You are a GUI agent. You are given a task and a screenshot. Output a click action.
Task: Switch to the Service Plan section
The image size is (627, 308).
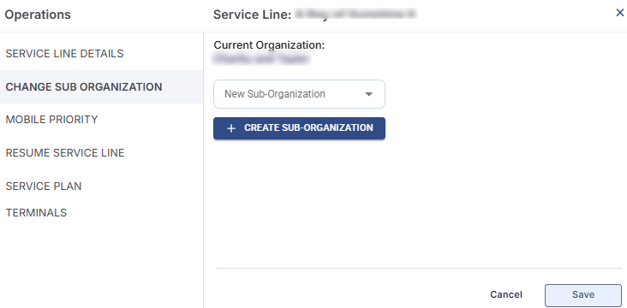[x=44, y=187]
